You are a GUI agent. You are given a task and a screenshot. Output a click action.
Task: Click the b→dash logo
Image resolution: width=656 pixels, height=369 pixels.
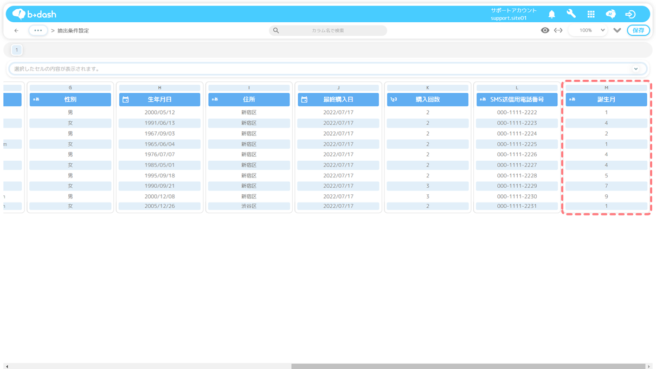pos(34,14)
